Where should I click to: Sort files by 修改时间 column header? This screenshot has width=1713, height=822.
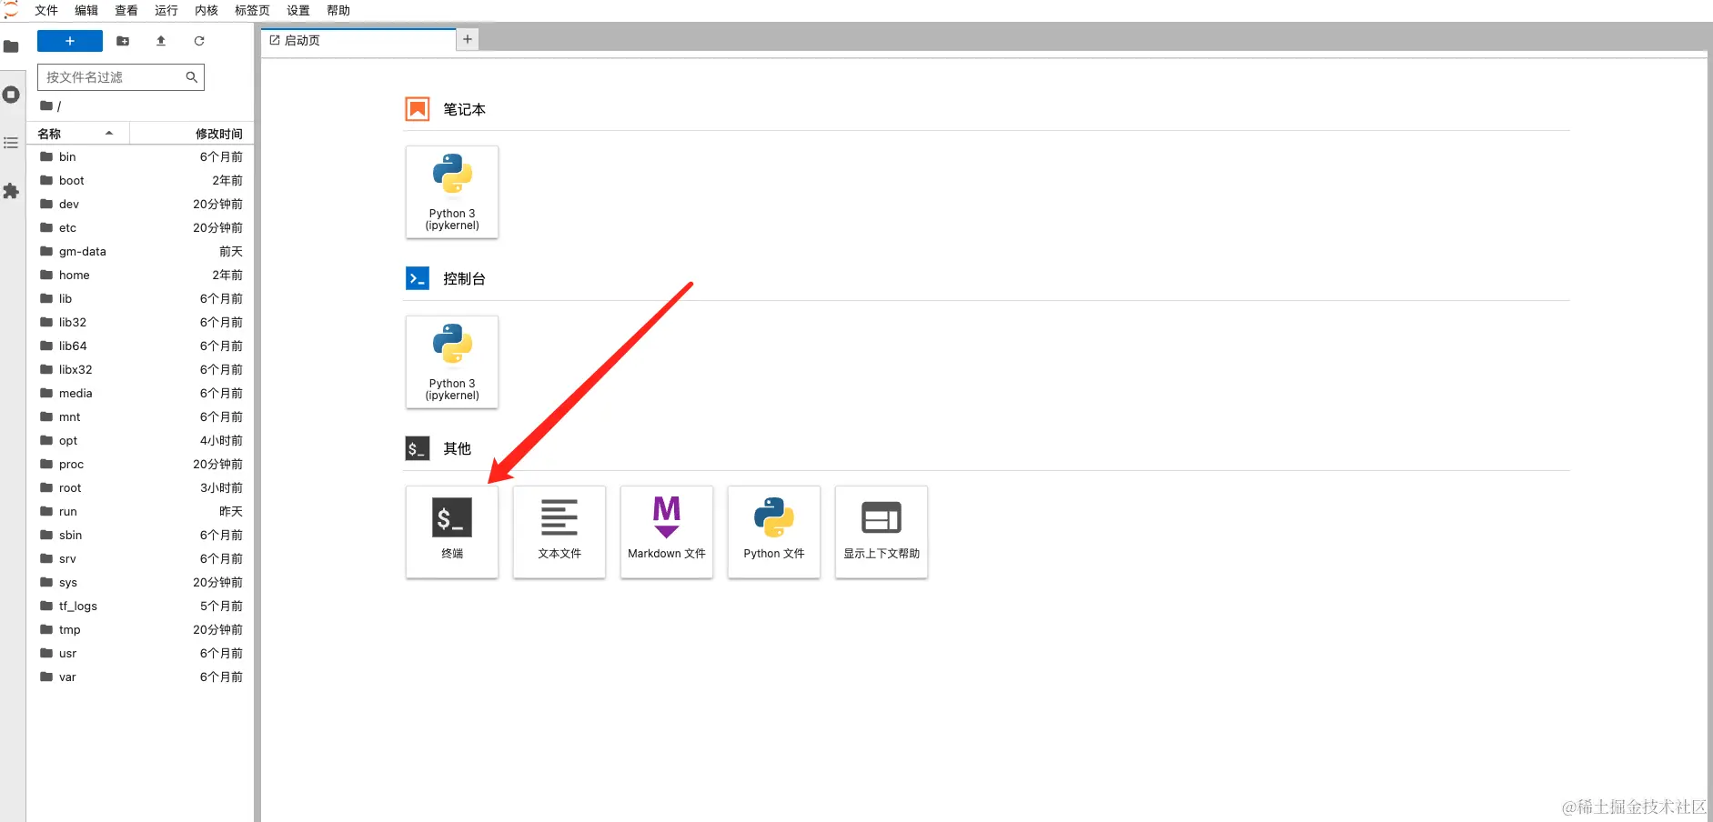pos(192,134)
